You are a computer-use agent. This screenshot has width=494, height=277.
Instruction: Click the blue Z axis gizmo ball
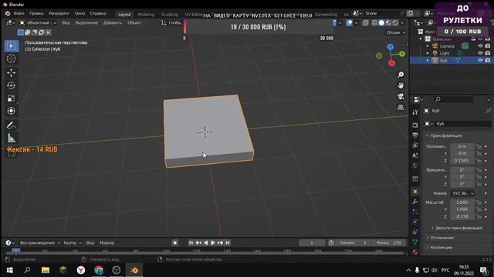[x=391, y=47]
